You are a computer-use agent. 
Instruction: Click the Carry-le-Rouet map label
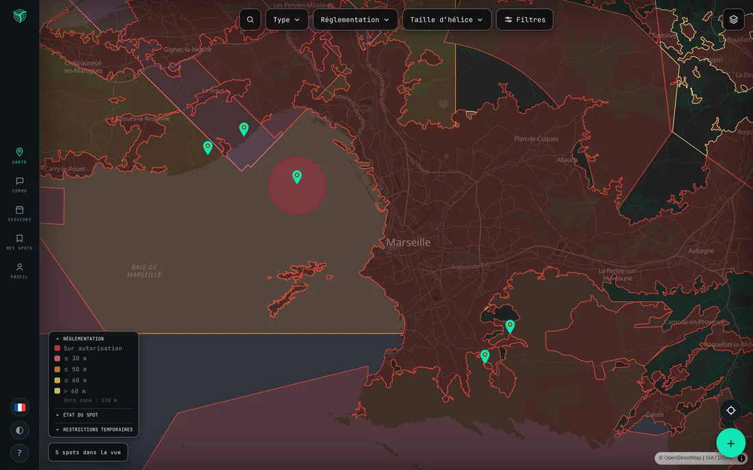(x=65, y=169)
